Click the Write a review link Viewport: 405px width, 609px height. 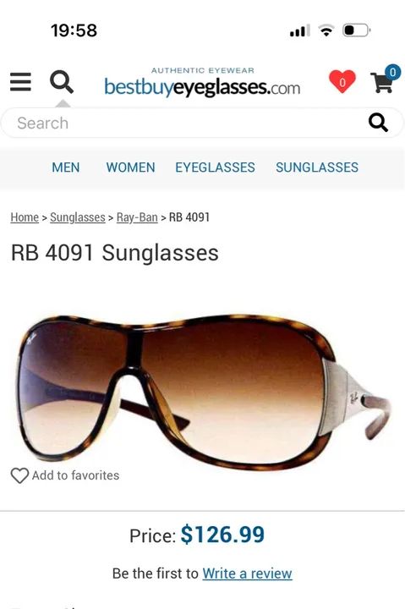pyautogui.click(x=247, y=573)
